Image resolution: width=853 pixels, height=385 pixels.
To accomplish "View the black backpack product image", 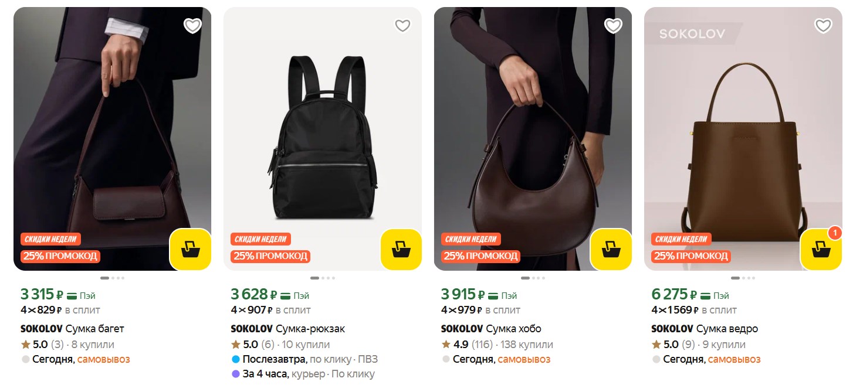I will 323,139.
